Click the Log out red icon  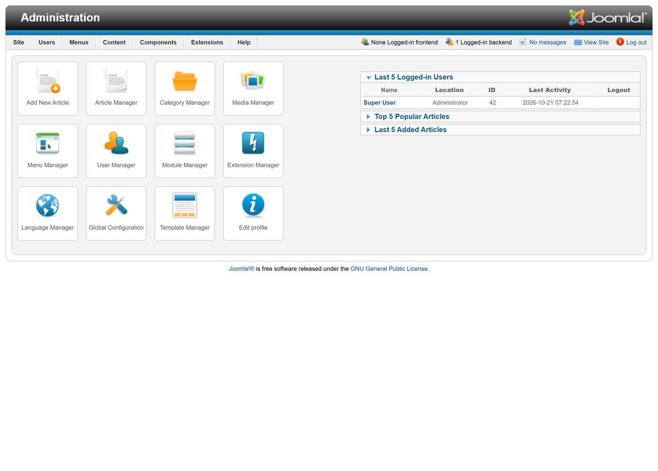coord(620,42)
